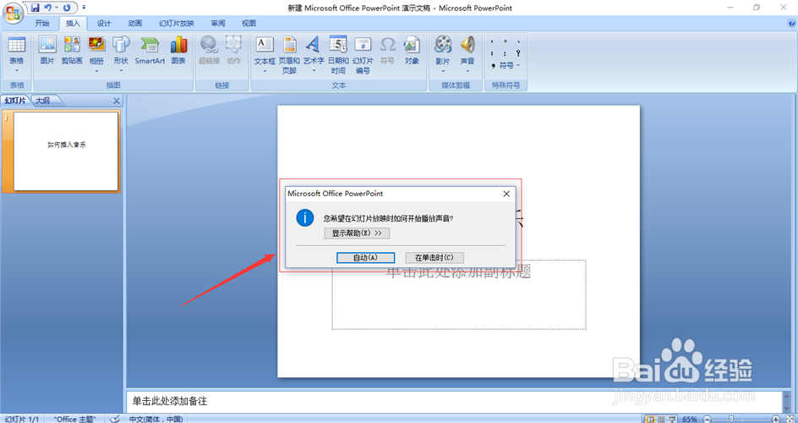Open the special symbols 符号 dropdown
This screenshot has width=798, height=423.
point(509,66)
